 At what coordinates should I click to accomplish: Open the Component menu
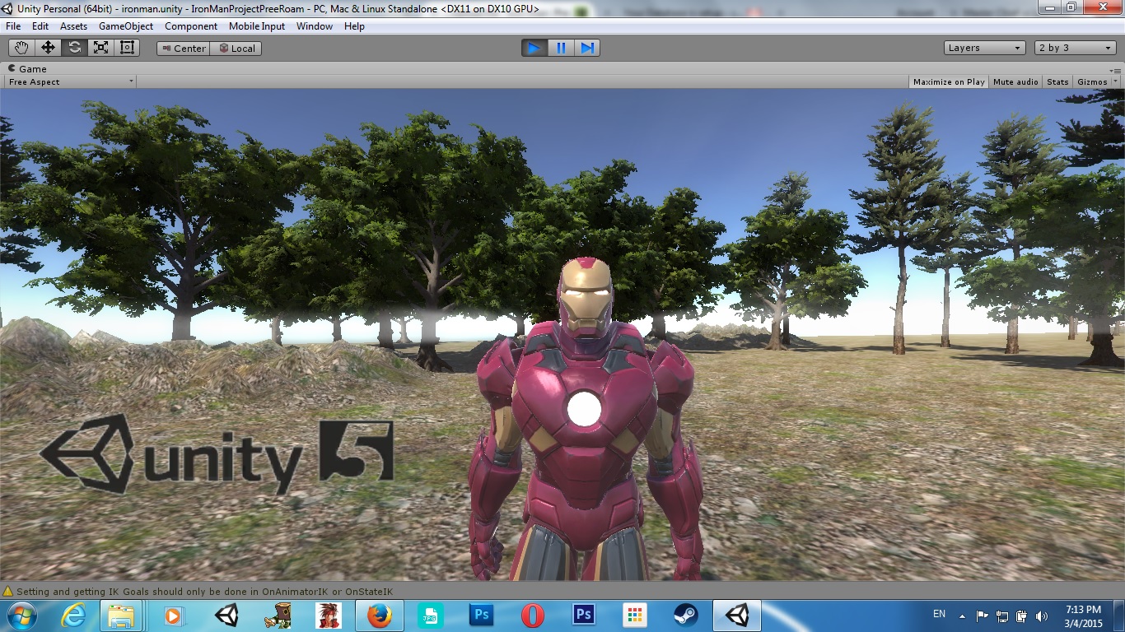click(x=191, y=26)
